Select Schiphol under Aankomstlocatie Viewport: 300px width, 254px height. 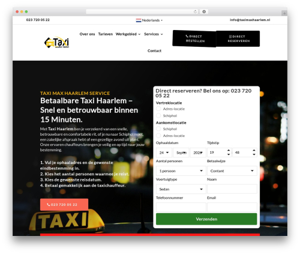[158, 129]
